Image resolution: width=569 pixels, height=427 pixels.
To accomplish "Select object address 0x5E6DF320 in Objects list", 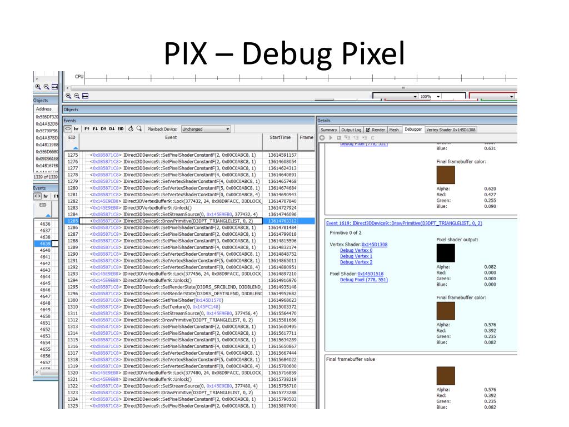I will point(47,117).
